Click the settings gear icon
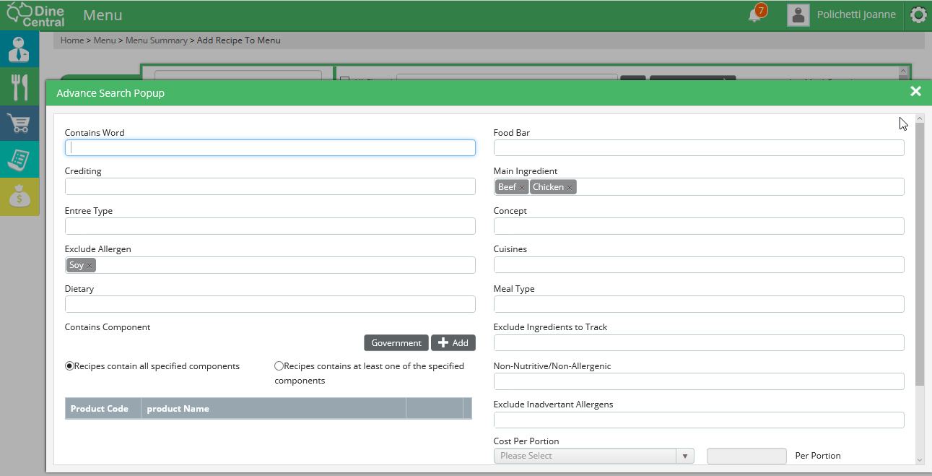 coord(918,15)
